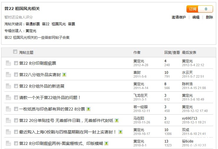This screenshot has width=218, height=149.
Task: Tick the checkbox for 普22八分组外品实寄封
Action: 16,75
